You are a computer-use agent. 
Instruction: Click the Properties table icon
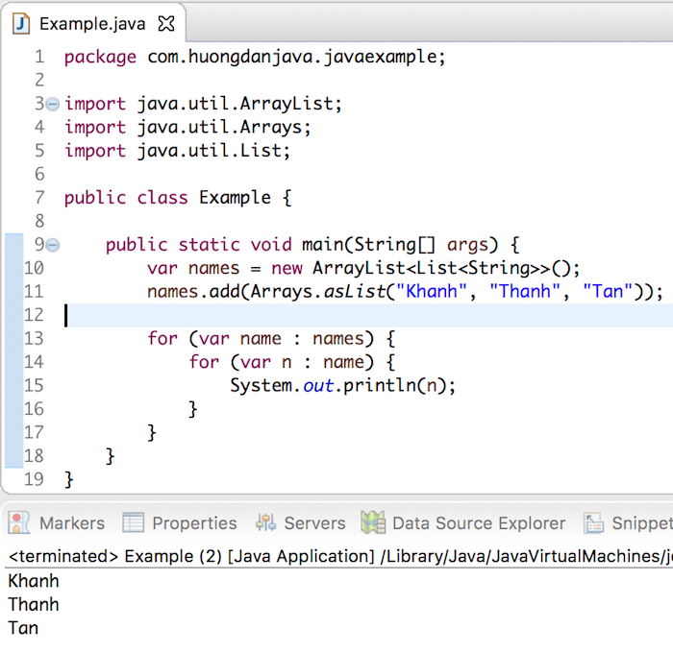pos(133,523)
